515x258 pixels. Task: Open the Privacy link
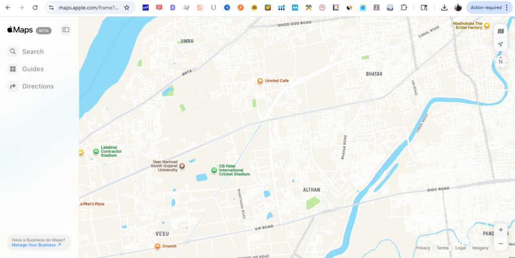coord(422,248)
